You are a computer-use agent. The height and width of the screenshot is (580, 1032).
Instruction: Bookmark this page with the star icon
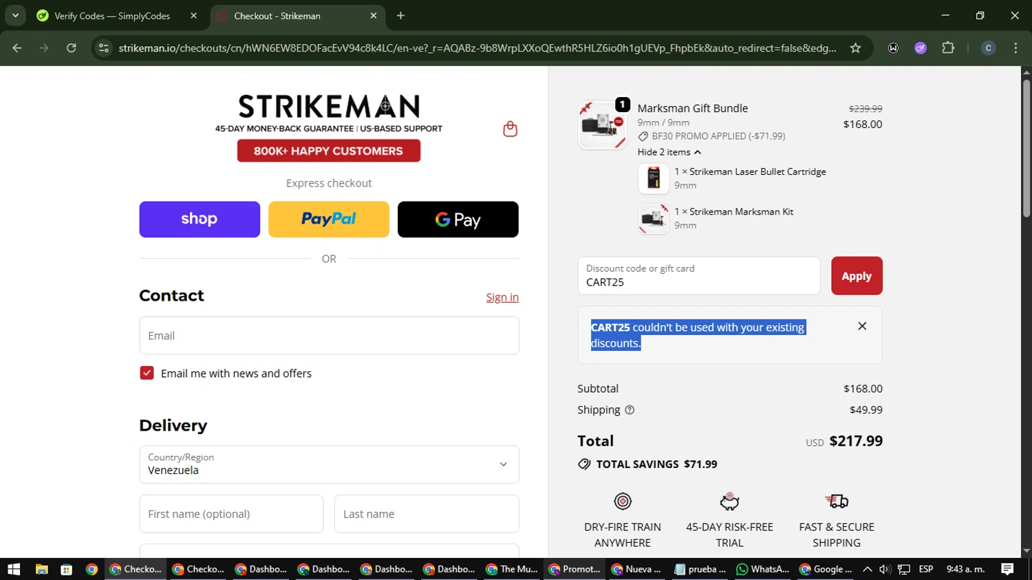click(x=855, y=48)
